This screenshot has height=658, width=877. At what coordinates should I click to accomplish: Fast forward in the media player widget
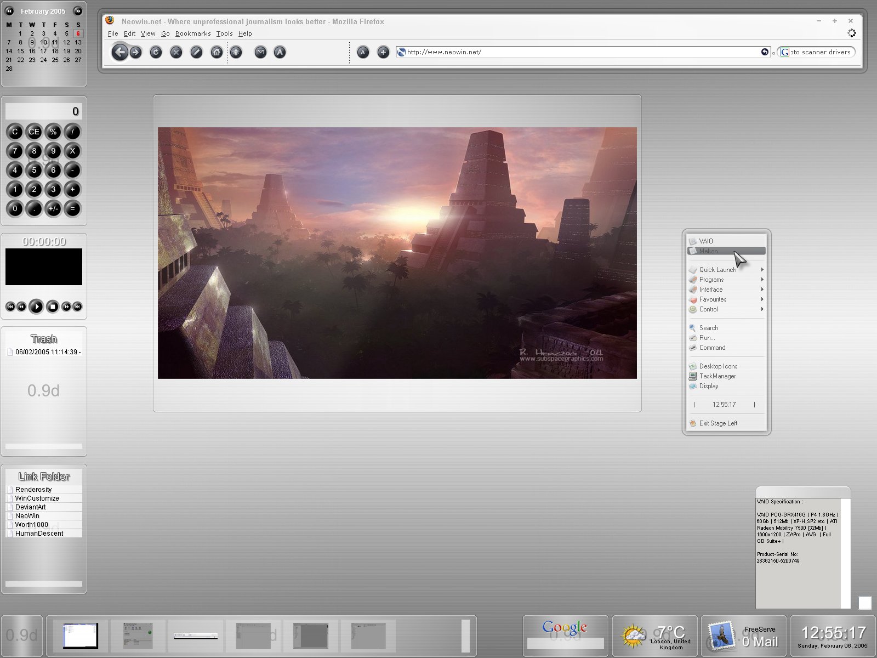66,307
